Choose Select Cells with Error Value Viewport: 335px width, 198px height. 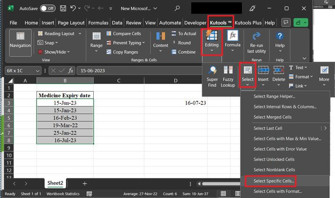click(x=280, y=149)
